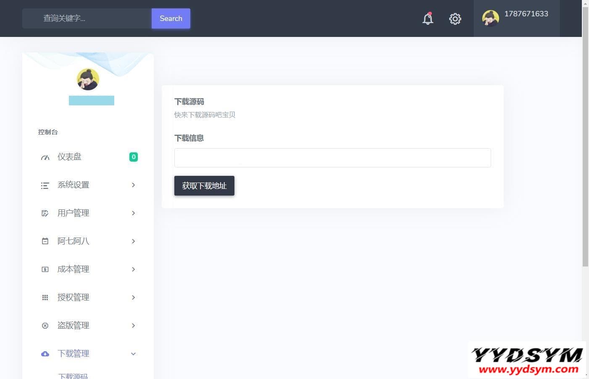
Task: Click the 获取下载地址 button
Action: point(204,186)
